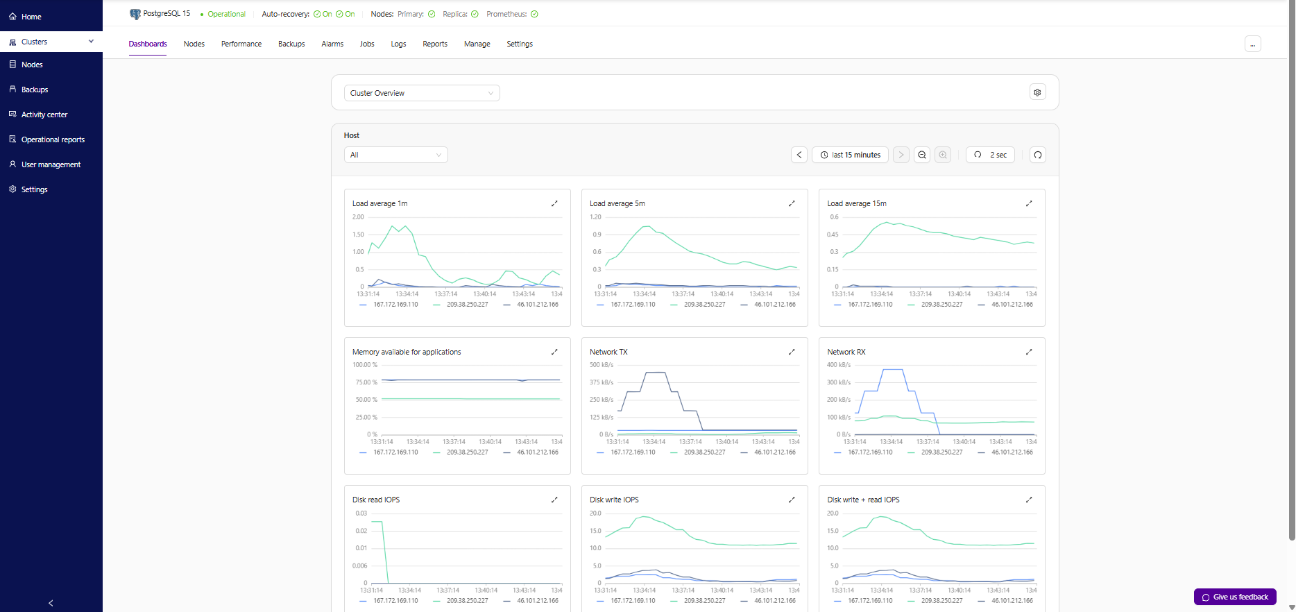Click Give us feedback button
Image resolution: width=1296 pixels, height=612 pixels.
pos(1234,597)
